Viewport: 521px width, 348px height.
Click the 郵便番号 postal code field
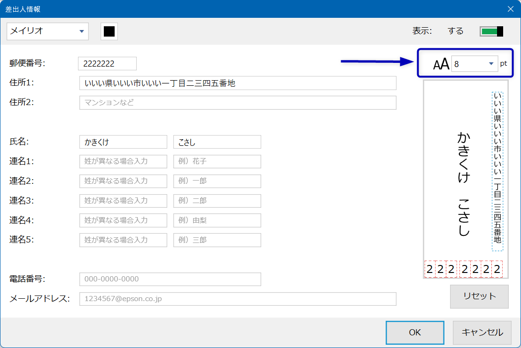pos(107,64)
